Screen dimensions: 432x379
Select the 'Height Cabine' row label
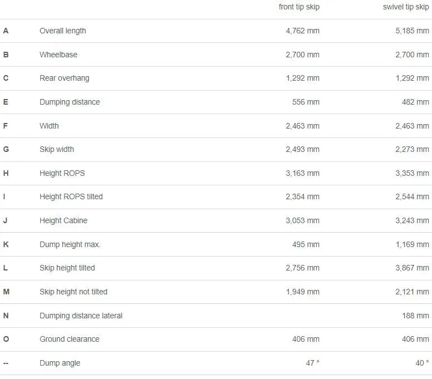pyautogui.click(x=63, y=220)
